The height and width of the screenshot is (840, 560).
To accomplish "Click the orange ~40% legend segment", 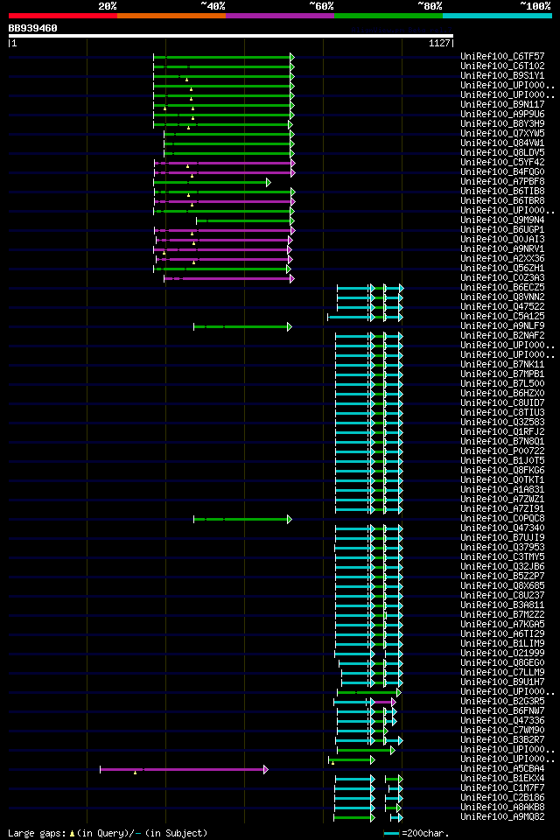I will click(171, 16).
